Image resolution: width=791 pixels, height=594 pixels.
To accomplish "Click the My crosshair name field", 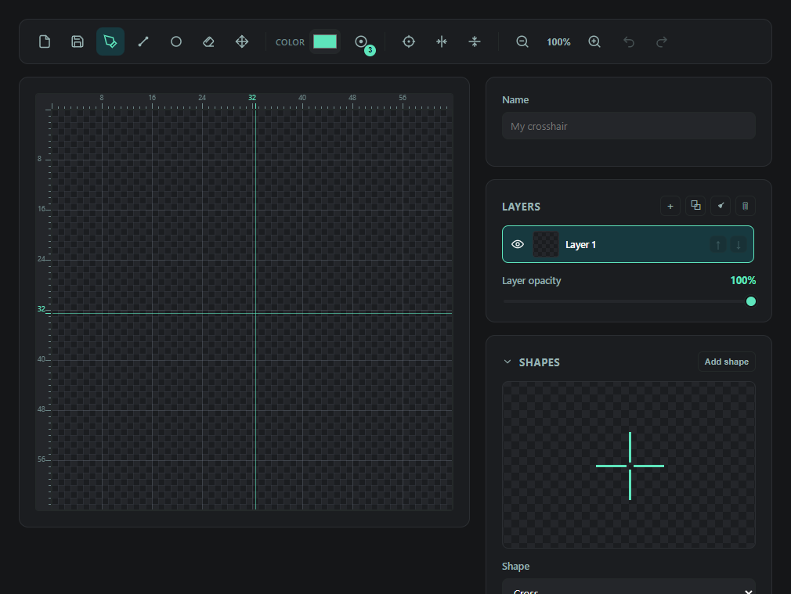I will (x=629, y=125).
